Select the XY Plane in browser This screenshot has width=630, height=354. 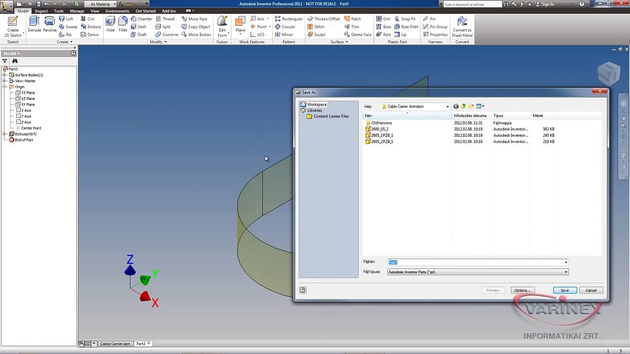point(25,104)
